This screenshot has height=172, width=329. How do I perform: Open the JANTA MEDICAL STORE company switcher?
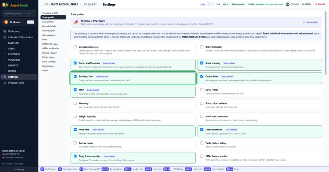coord(61,4)
